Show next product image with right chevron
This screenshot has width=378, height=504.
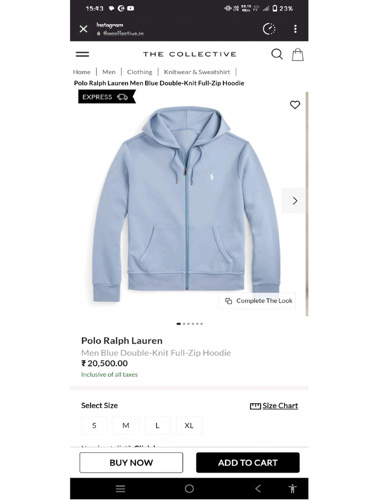(294, 201)
